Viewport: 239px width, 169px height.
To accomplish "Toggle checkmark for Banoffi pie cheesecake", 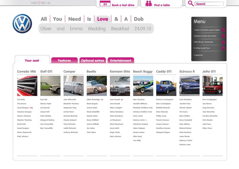I will point(223,42).
